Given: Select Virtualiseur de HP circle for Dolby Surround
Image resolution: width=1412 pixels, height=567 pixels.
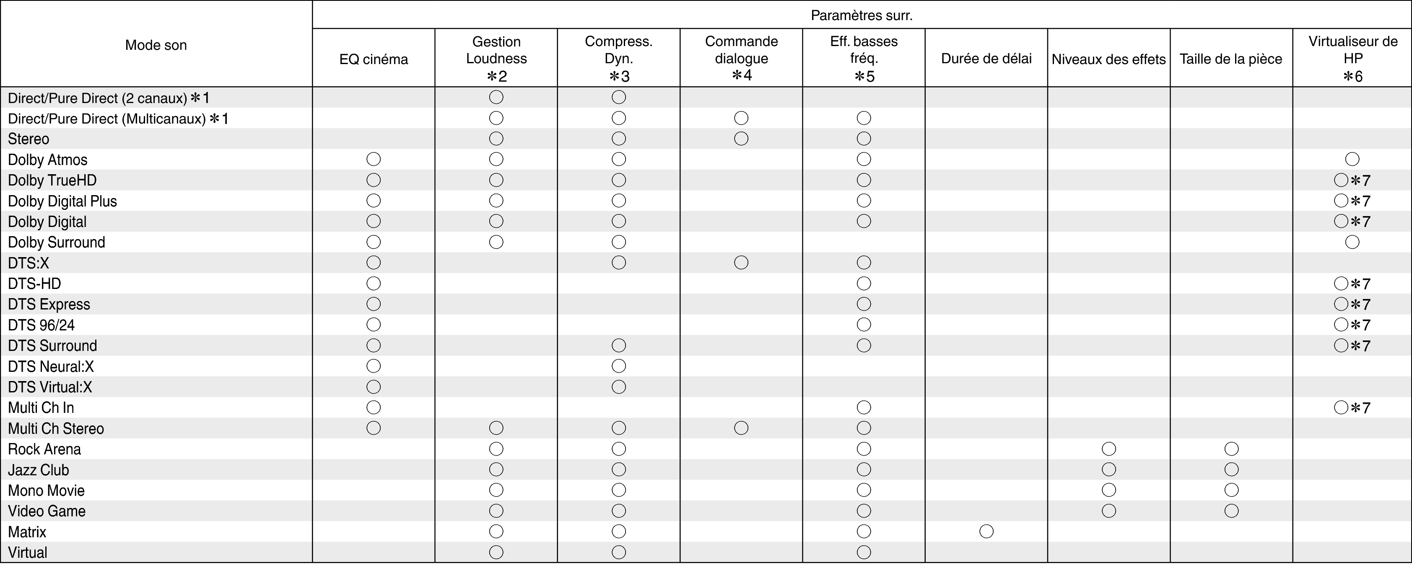Looking at the screenshot, I should pyautogui.click(x=1352, y=242).
